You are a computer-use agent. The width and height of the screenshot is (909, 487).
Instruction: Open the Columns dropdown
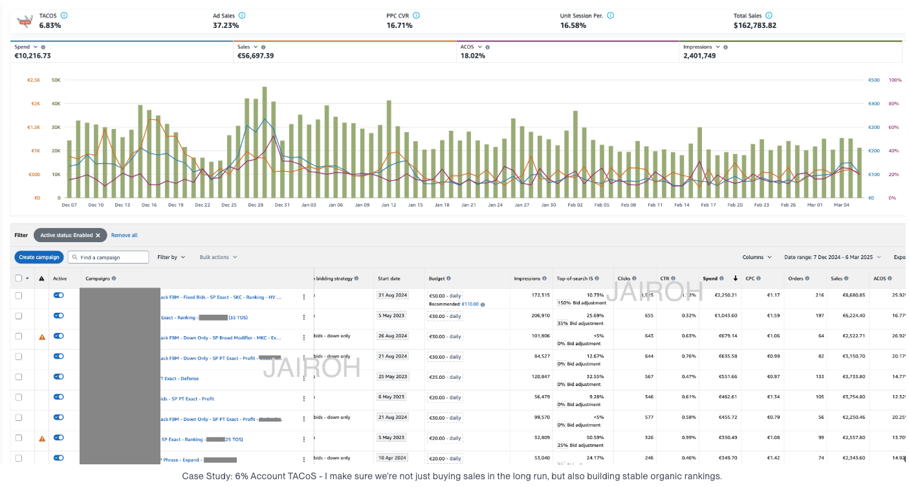coord(757,257)
